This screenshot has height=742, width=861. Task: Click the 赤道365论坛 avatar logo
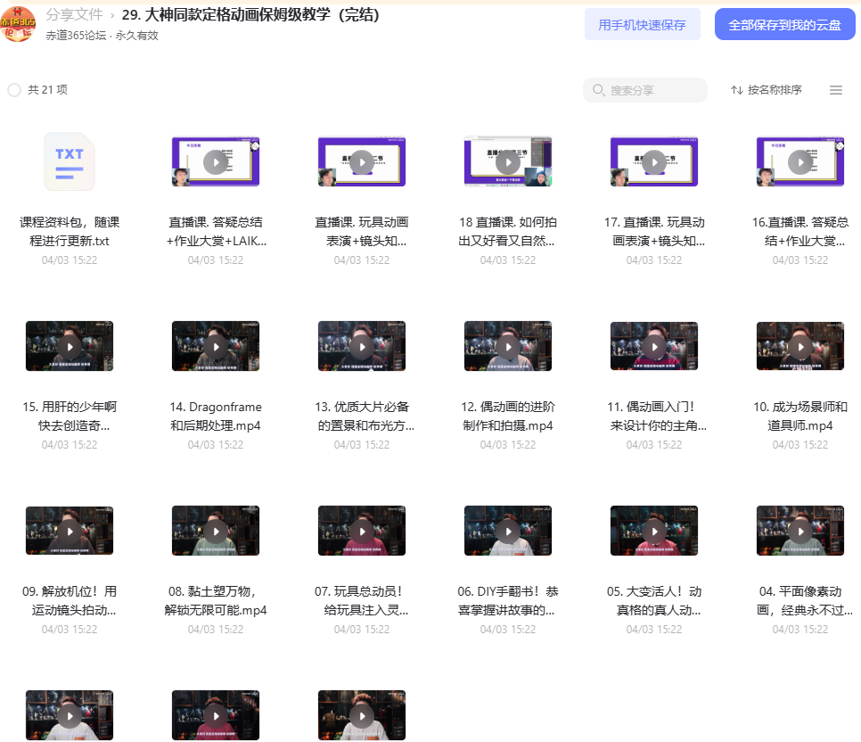point(18,24)
